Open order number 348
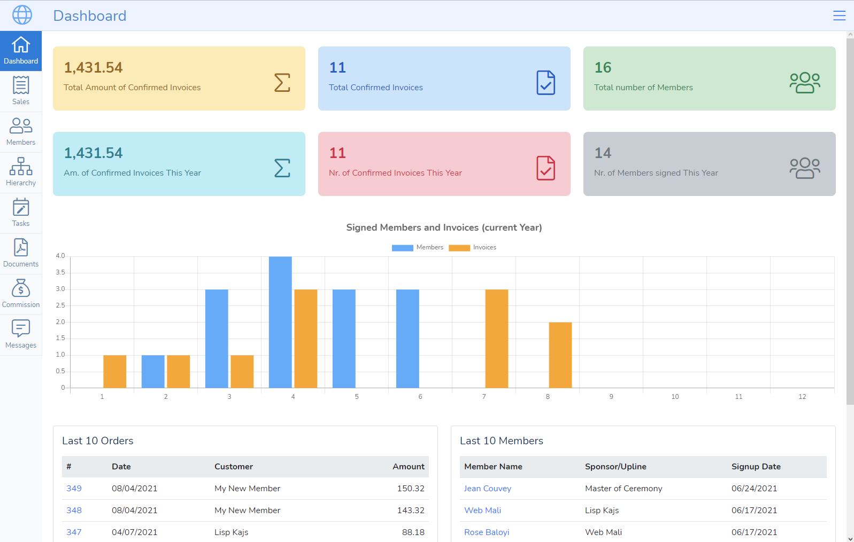This screenshot has height=542, width=854. (74, 510)
